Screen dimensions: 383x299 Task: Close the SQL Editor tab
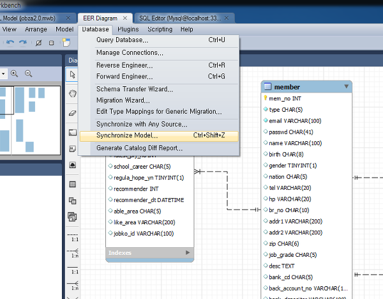pyautogui.click(x=227, y=18)
